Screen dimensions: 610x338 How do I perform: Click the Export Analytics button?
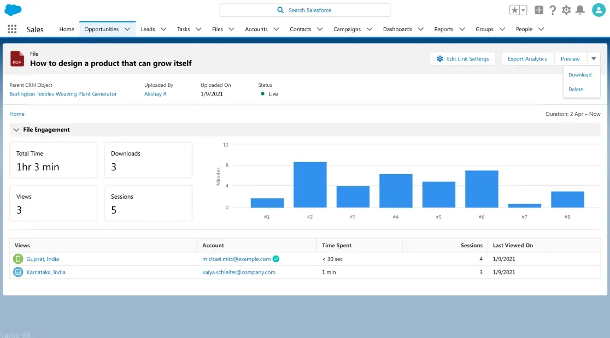(x=527, y=58)
